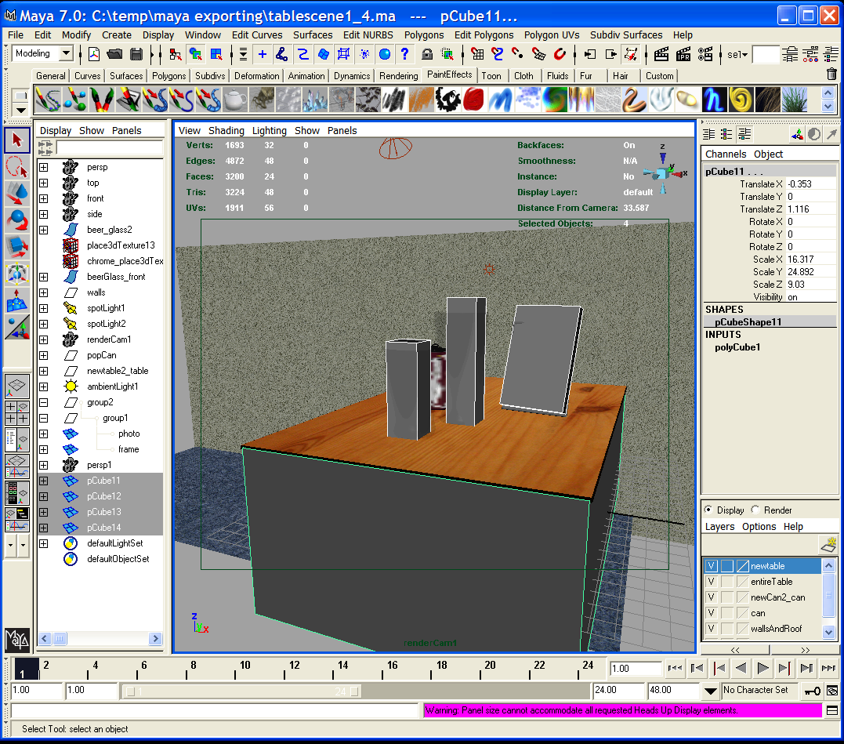Image resolution: width=844 pixels, height=744 pixels.
Task: Play the animation forwards
Action: pyautogui.click(x=762, y=668)
